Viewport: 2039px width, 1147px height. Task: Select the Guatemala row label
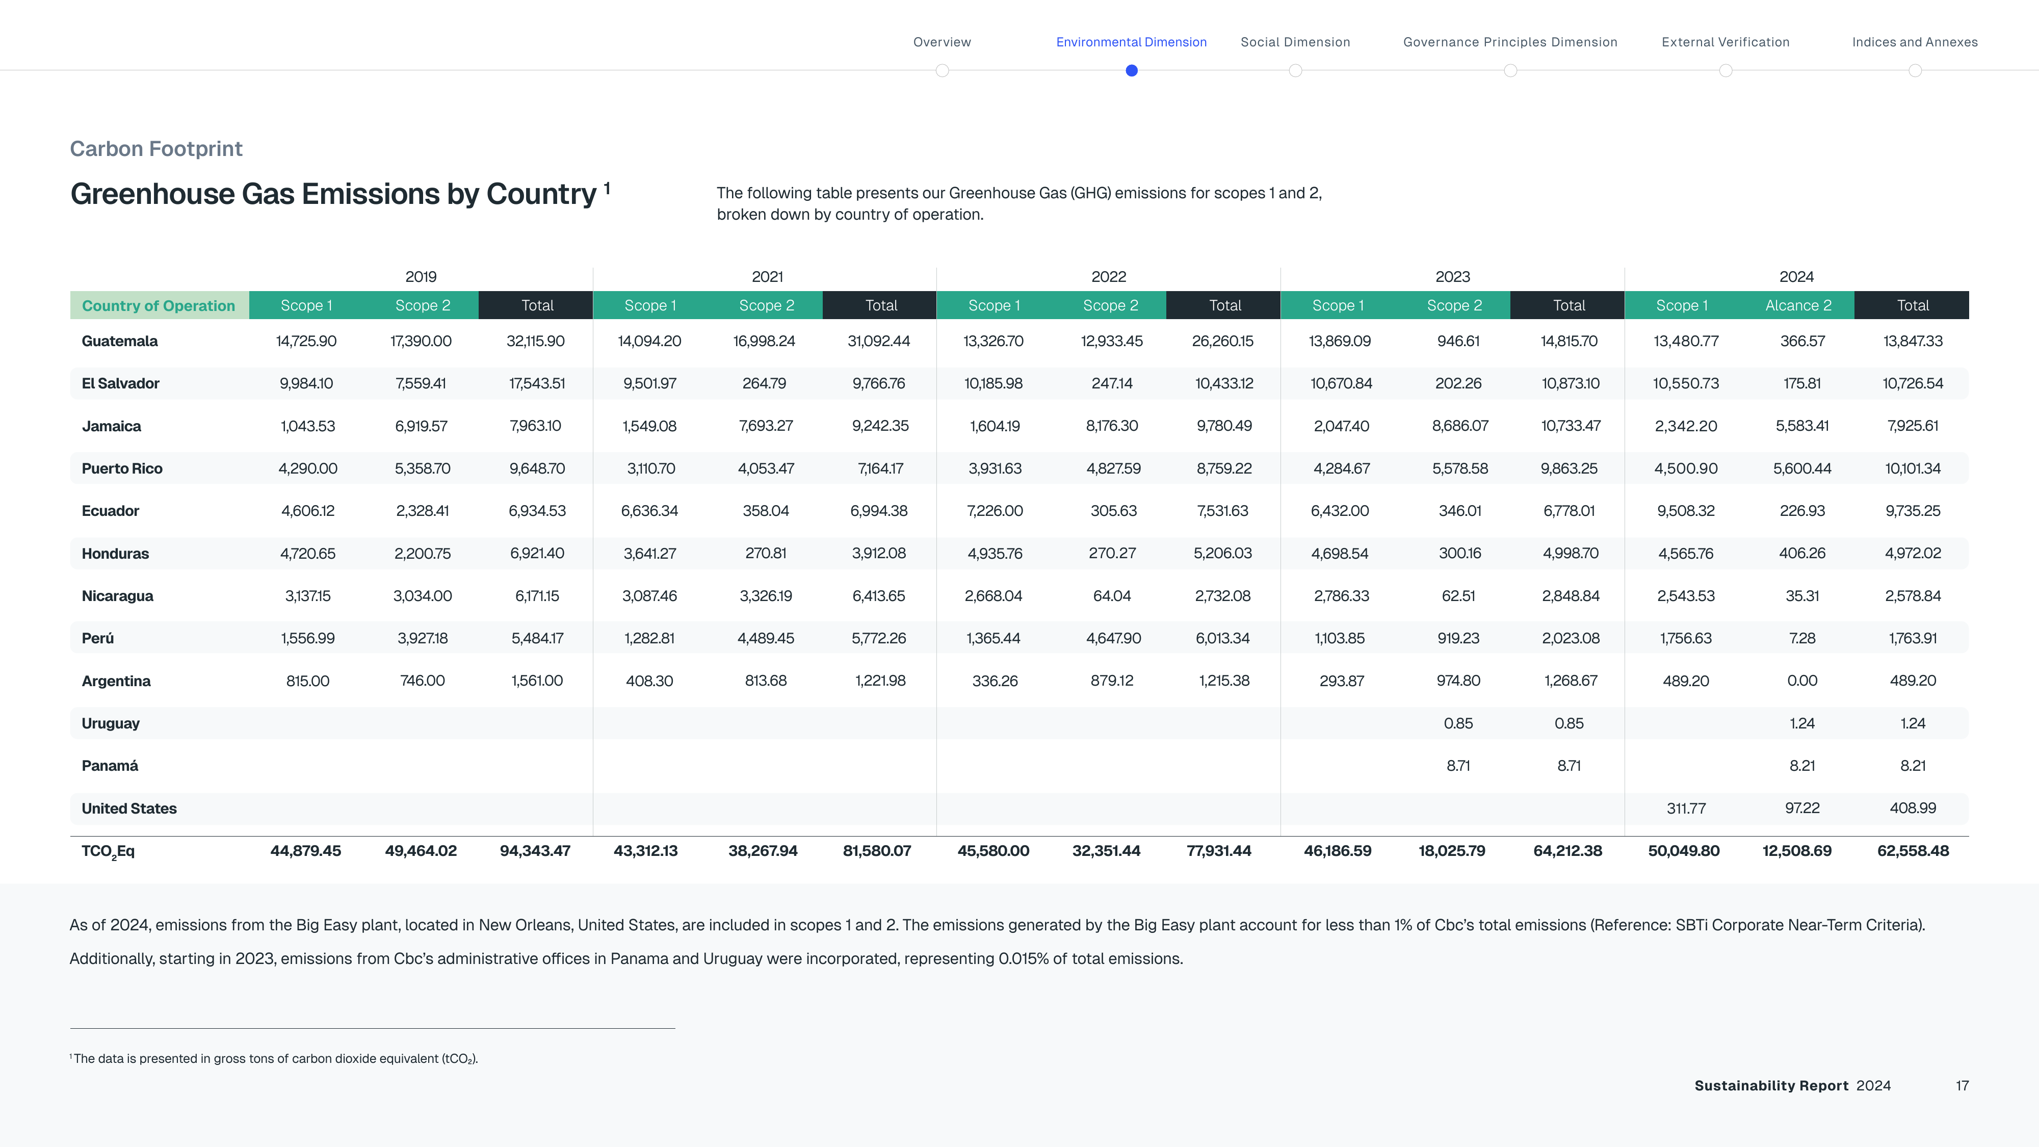tap(119, 341)
